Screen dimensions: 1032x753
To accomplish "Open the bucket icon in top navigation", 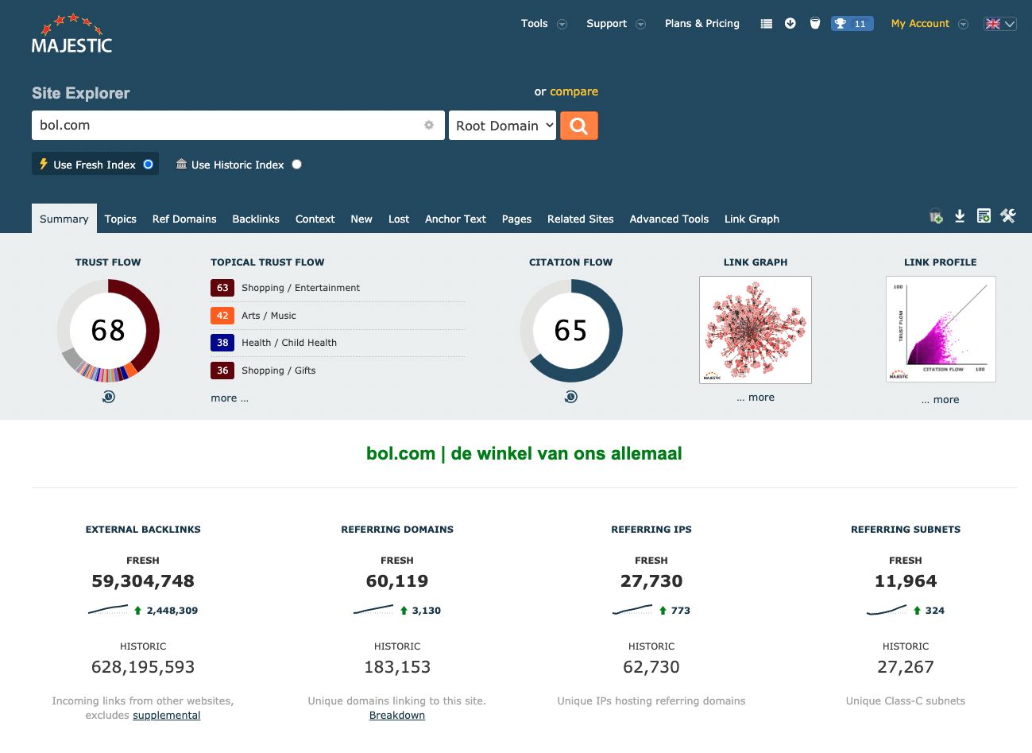I will coord(815,23).
